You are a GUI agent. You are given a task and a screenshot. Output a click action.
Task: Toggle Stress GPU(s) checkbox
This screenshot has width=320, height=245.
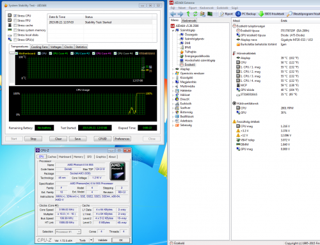tap(15, 40)
